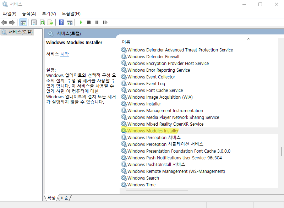The image size is (284, 208).
Task: Click gear icon beside Windows Search
Action: click(x=124, y=178)
